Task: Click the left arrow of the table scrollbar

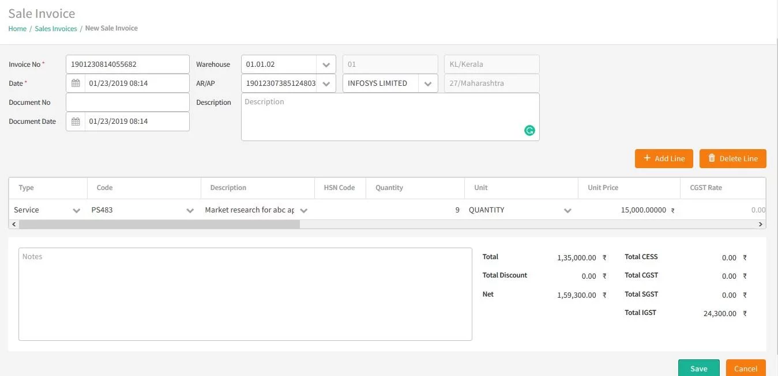Action: pyautogui.click(x=13, y=224)
